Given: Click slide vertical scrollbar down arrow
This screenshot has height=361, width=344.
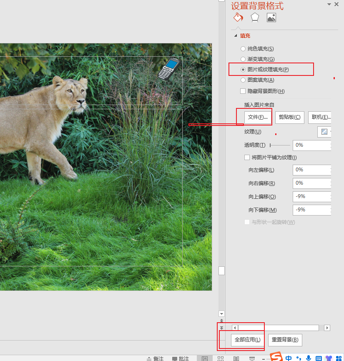Looking at the screenshot, I should (x=221, y=314).
